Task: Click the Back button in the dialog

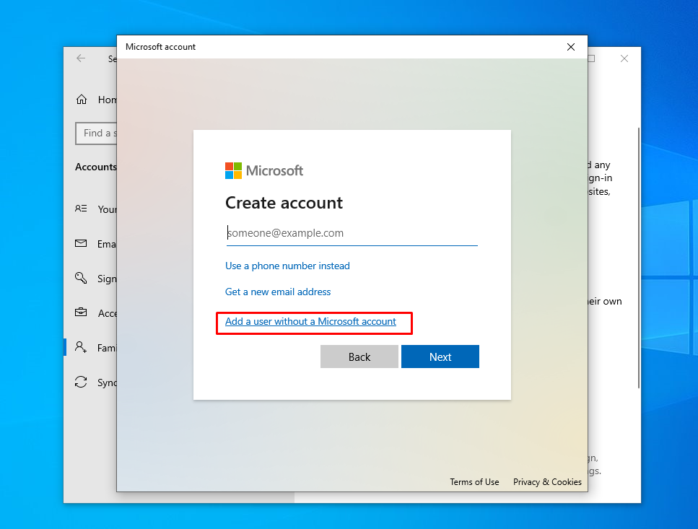Action: tap(359, 357)
